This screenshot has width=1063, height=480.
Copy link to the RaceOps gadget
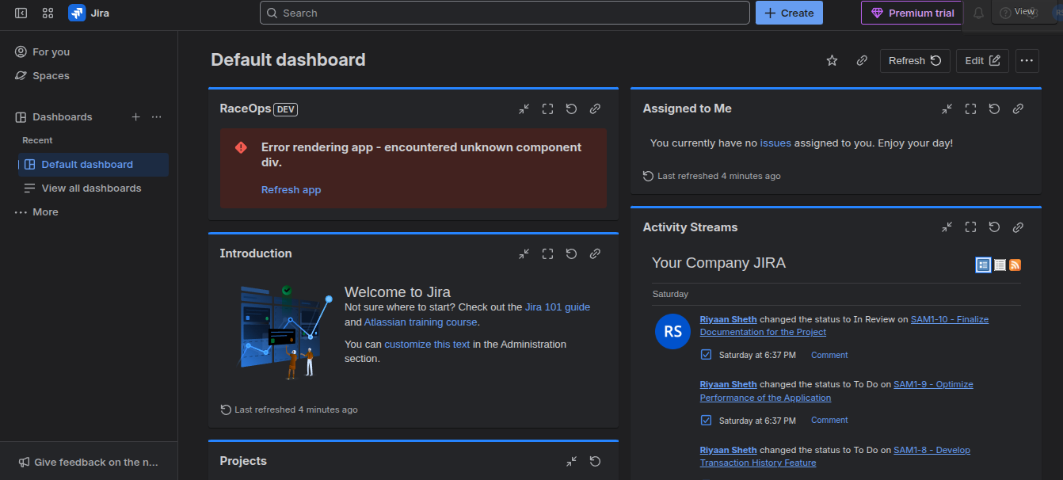click(595, 109)
